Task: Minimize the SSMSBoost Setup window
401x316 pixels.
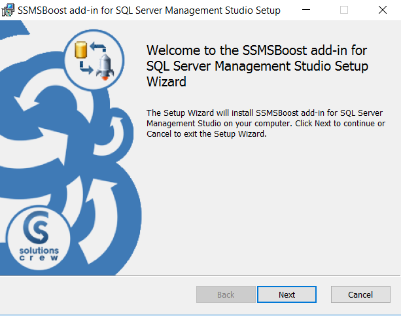Action: (306, 10)
